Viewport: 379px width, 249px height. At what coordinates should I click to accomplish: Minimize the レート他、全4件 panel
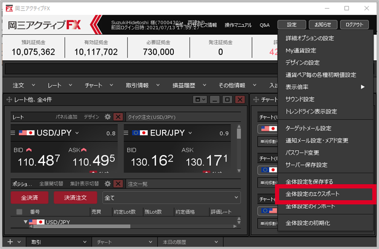(215, 100)
